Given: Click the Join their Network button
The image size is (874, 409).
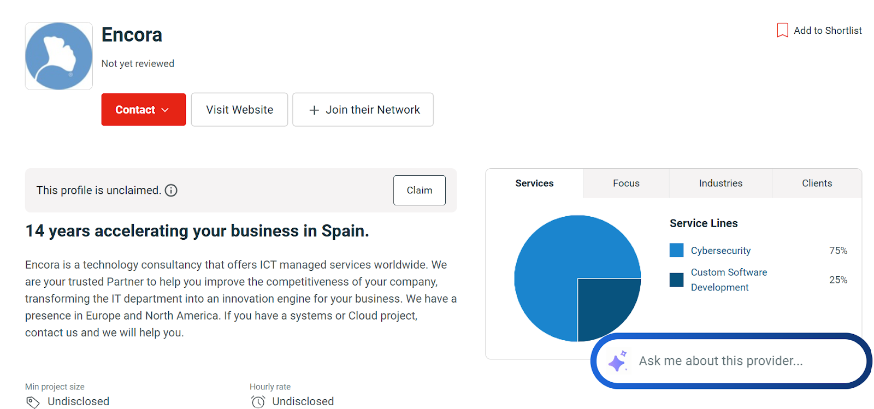Looking at the screenshot, I should pyautogui.click(x=363, y=110).
